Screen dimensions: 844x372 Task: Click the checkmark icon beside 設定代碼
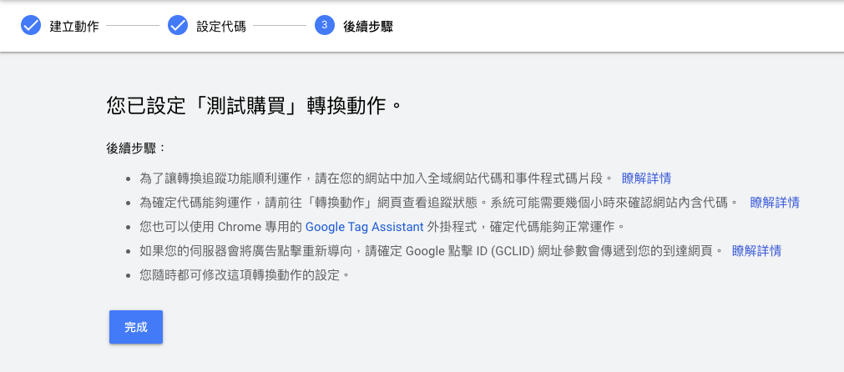point(178,26)
